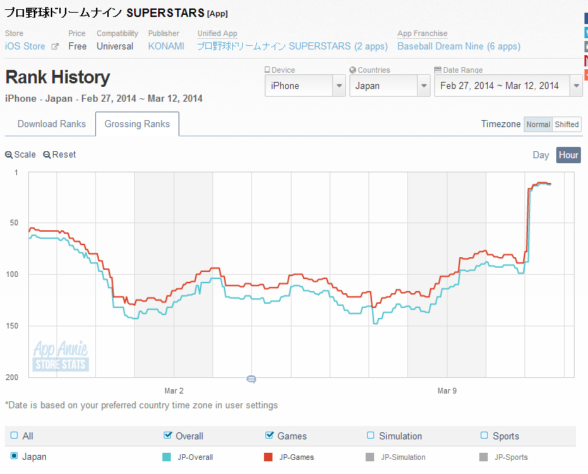
Task: Expand the Countries dropdown showing Japan
Action: pos(389,85)
